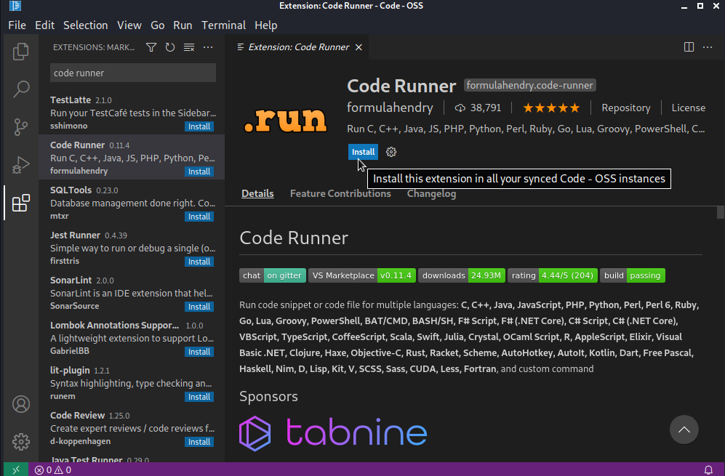725x476 pixels.
Task: Open the File menu
Action: [x=17, y=25]
